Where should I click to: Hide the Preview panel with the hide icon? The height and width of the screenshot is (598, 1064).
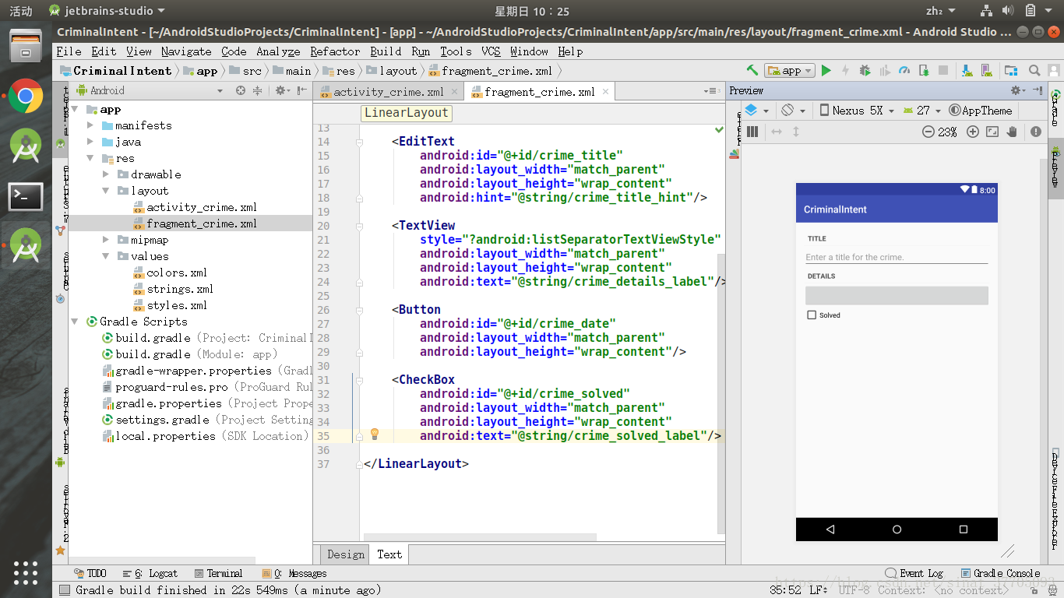(1038, 90)
